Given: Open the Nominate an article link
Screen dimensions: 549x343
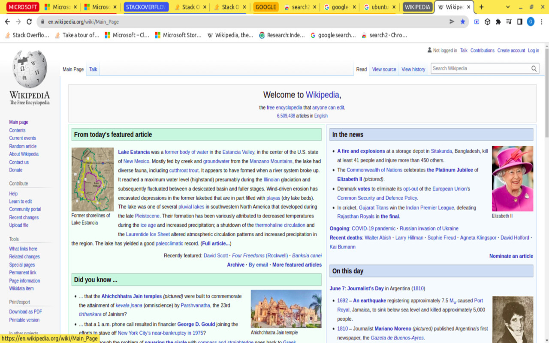Looking at the screenshot, I should tap(511, 256).
